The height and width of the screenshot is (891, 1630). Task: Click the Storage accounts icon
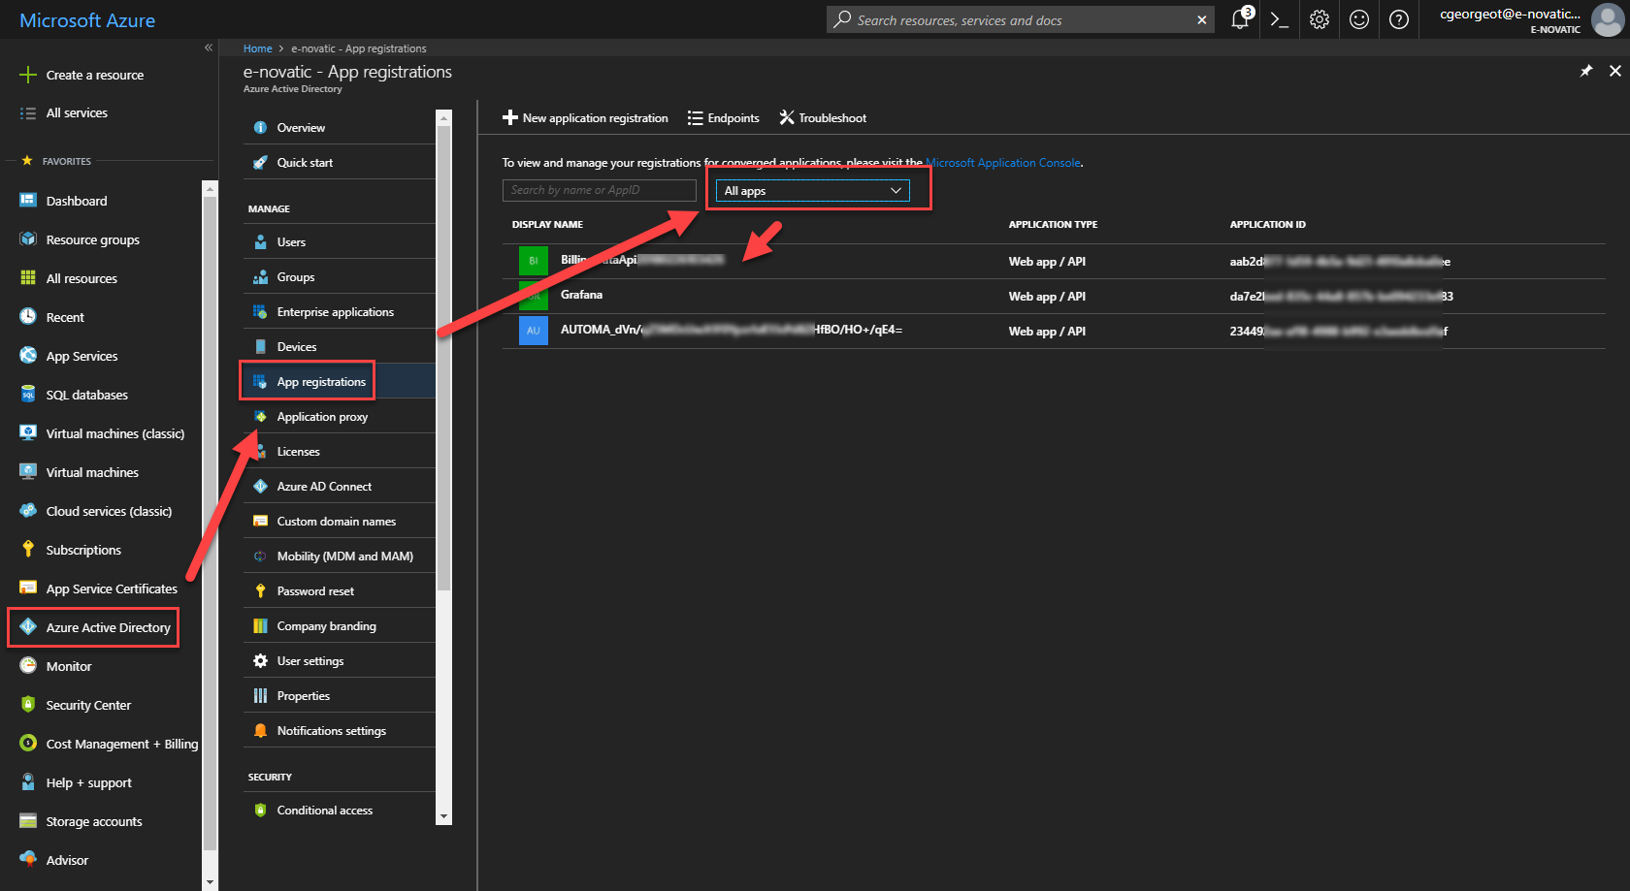(x=28, y=820)
